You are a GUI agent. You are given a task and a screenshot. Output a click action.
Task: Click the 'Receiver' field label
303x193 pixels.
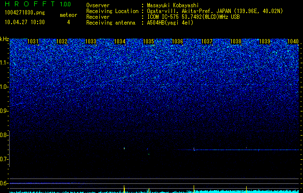pyautogui.click(x=98, y=17)
